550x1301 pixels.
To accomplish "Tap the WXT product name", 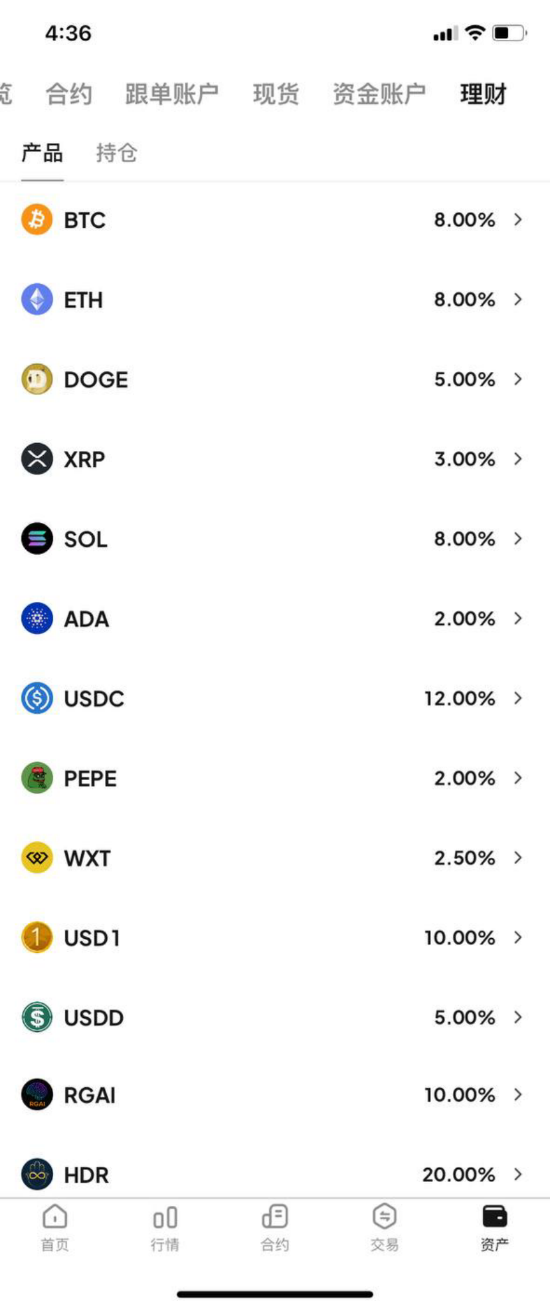I will pos(87,858).
